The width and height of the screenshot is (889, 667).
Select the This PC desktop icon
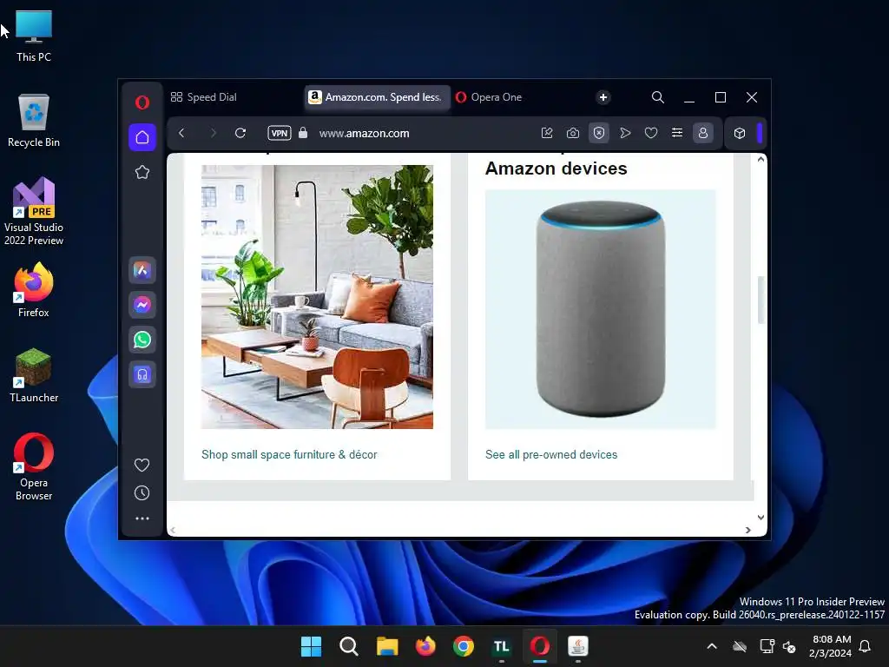point(34,36)
